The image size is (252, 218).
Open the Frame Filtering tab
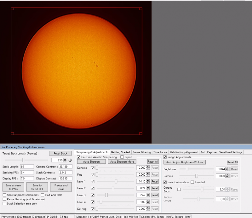tap(141, 152)
